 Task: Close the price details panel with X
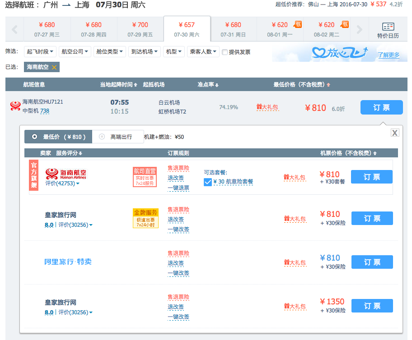click(x=395, y=133)
